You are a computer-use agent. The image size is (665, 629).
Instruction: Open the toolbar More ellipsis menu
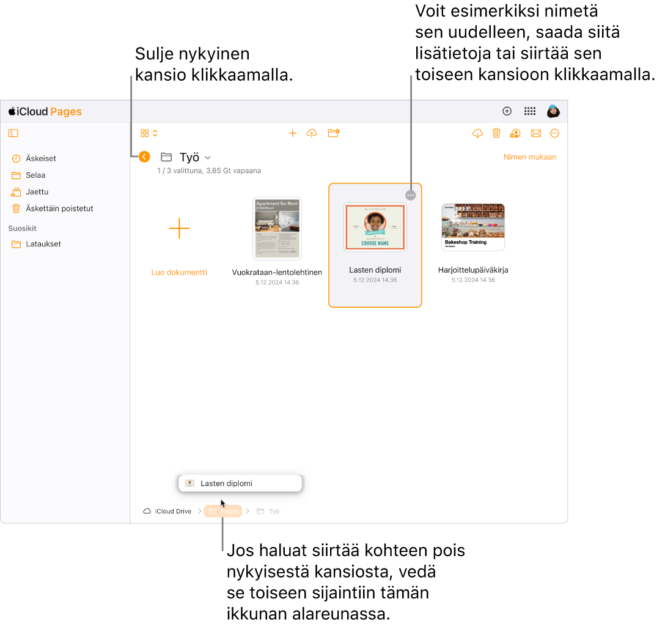555,134
